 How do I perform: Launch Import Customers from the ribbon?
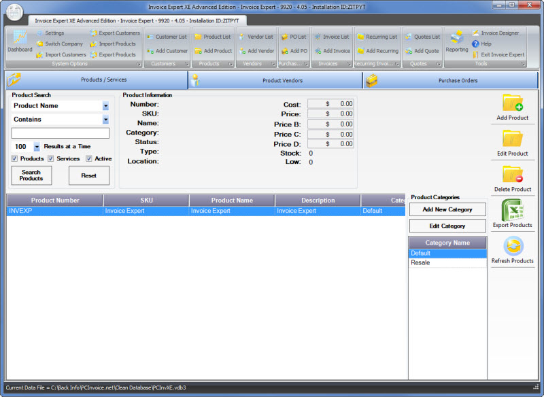coord(61,54)
